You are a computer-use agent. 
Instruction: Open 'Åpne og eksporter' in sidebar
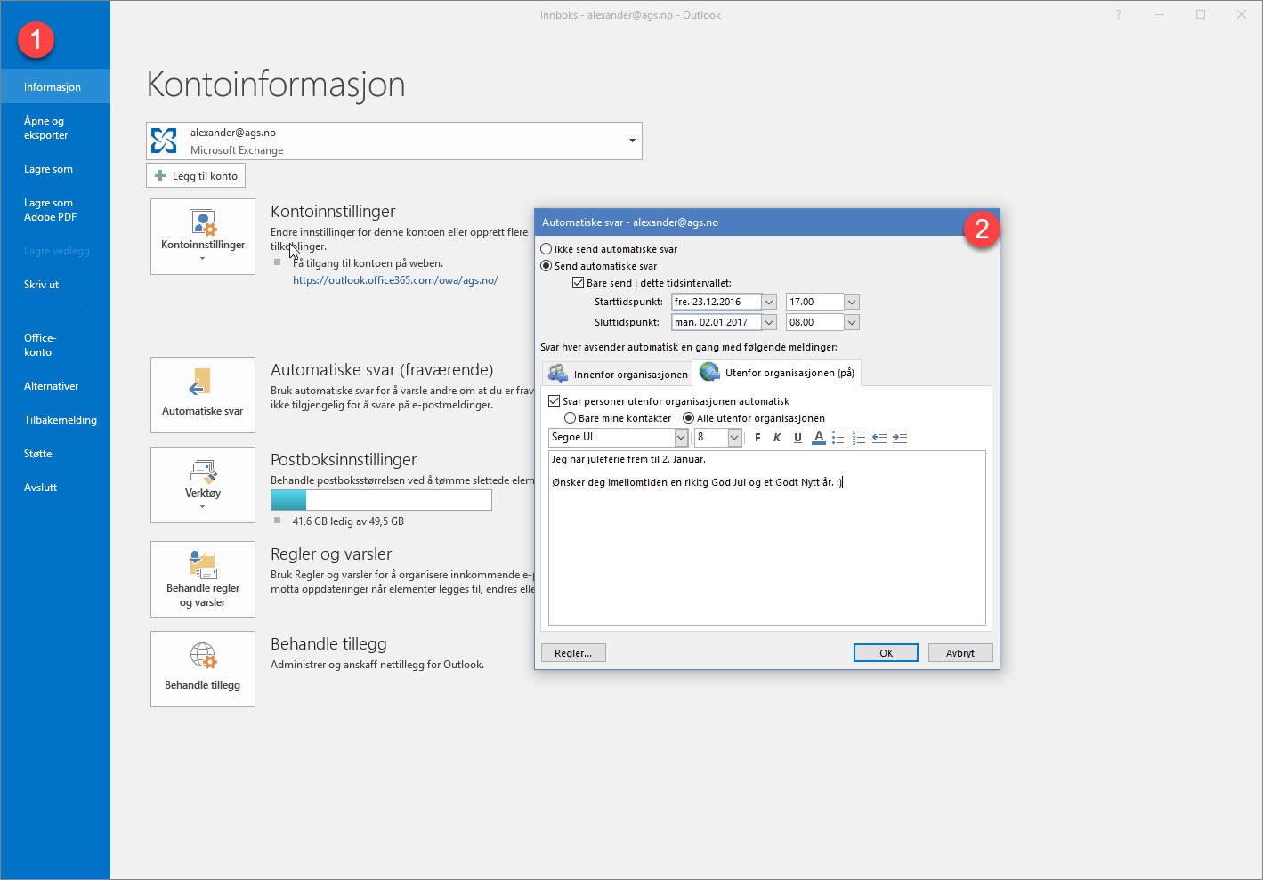[x=55, y=128]
